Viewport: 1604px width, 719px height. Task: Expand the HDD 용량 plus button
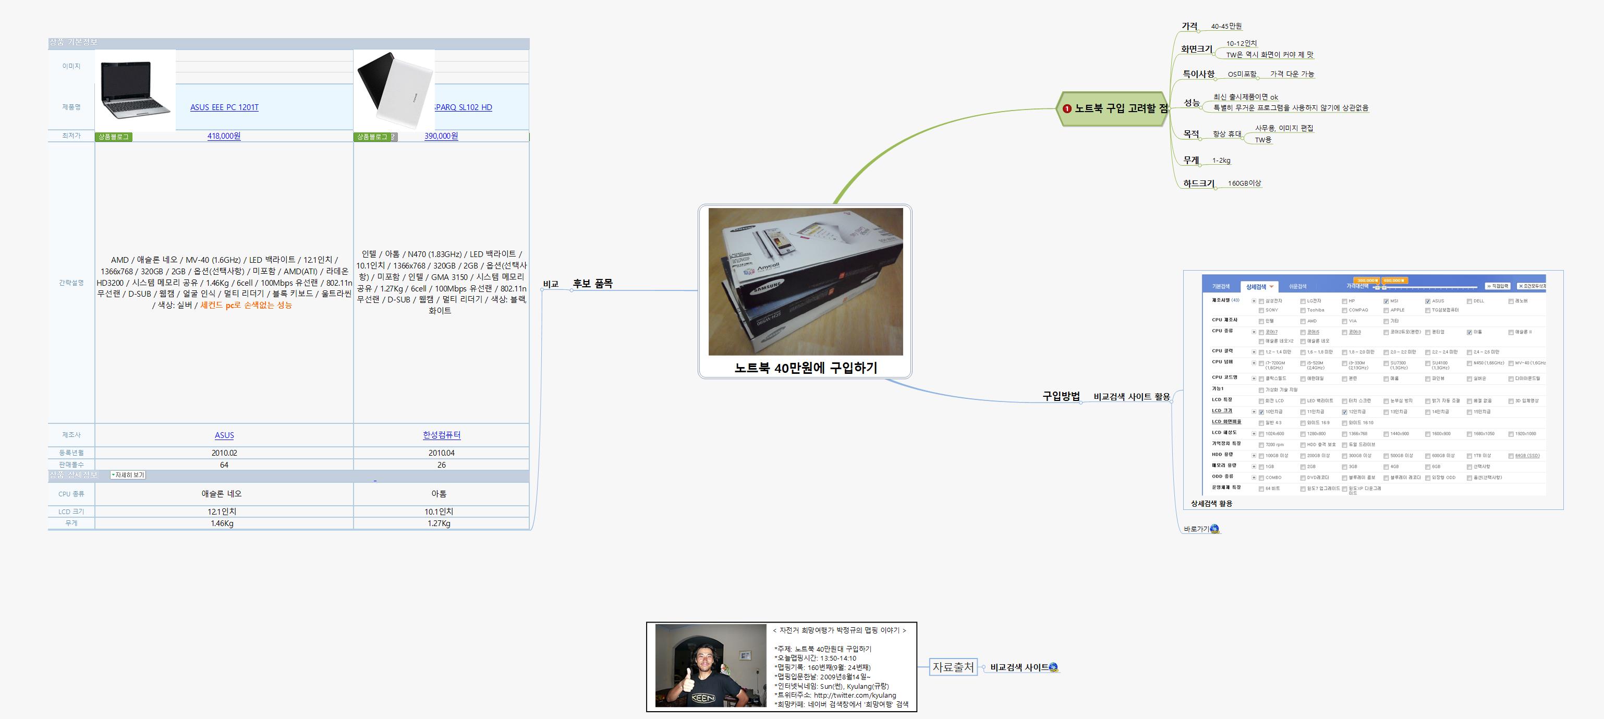(1254, 456)
